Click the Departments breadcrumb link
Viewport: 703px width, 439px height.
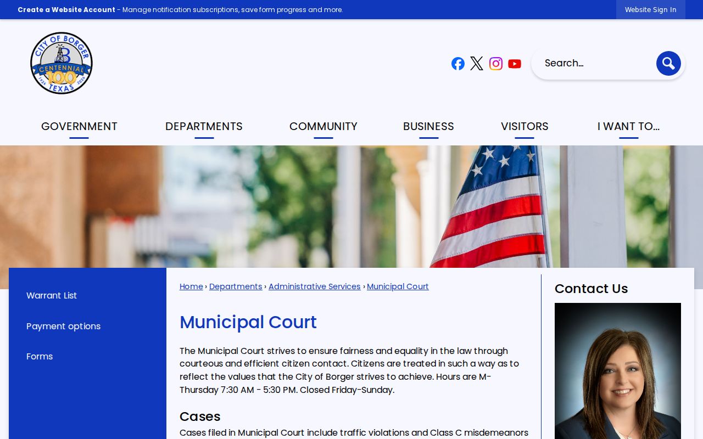coord(236,286)
